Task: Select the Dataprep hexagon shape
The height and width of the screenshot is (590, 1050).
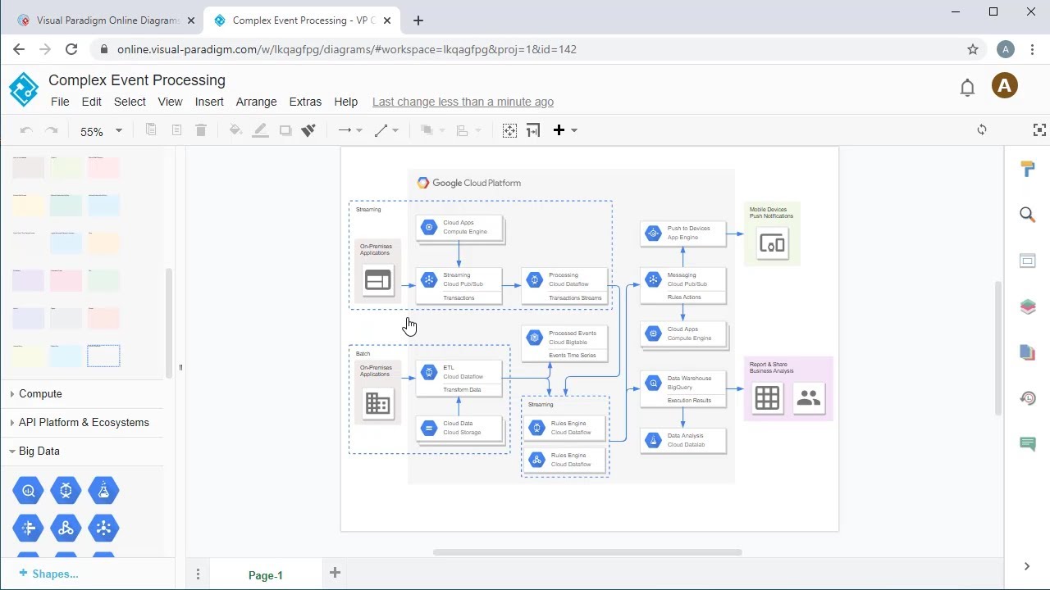Action: tap(28, 529)
